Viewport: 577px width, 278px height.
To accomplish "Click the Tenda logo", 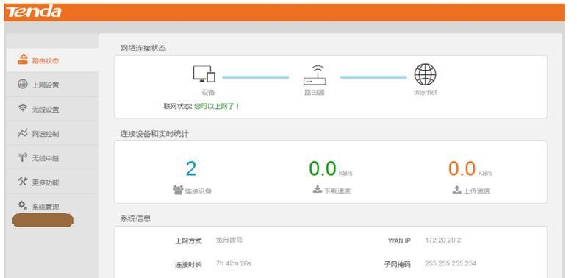I will coord(33,12).
